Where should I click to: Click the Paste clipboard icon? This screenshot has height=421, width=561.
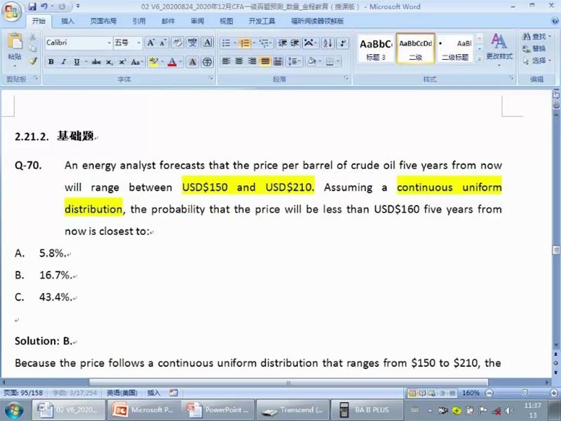(x=15, y=42)
